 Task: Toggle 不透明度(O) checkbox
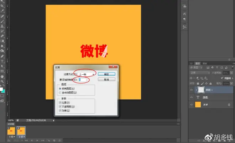pyautogui.click(x=60, y=107)
